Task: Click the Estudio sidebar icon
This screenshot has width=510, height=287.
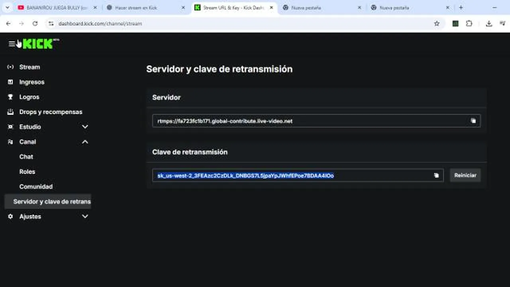Action: click(x=10, y=127)
